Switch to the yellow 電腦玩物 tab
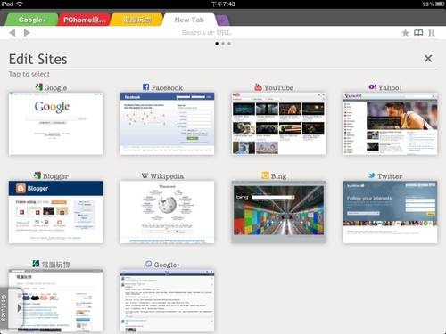446x334 pixels. tap(137, 20)
